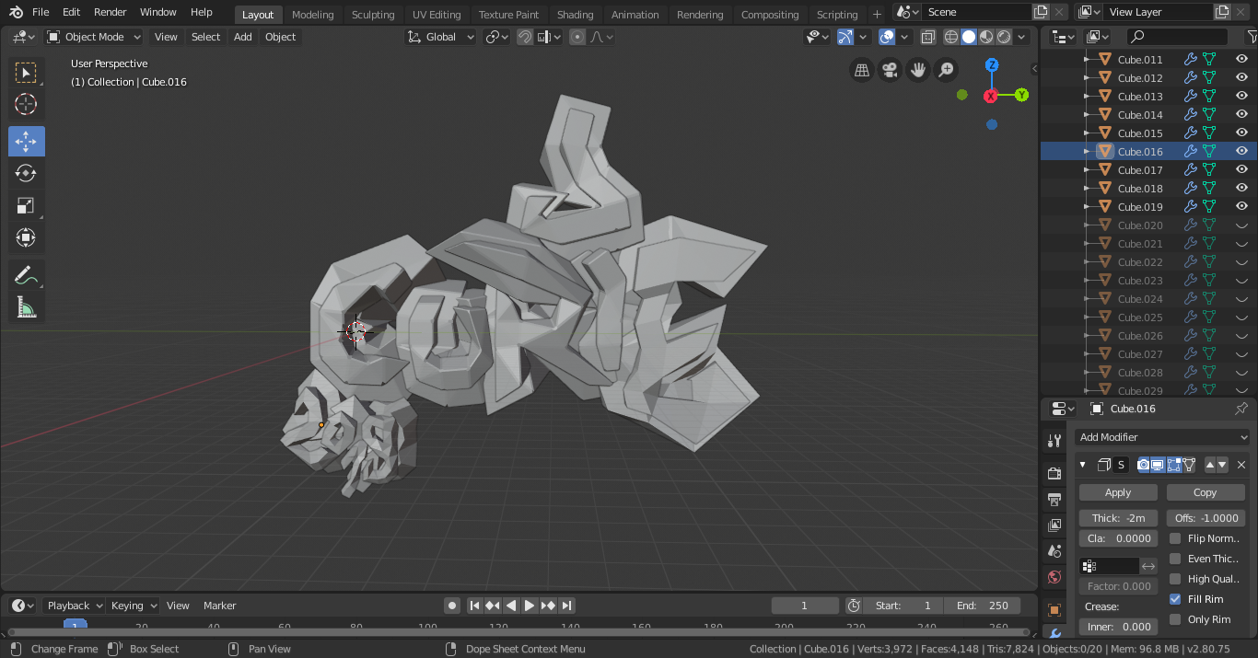Enable the Even Thickness checkbox
The image size is (1258, 658).
point(1175,559)
